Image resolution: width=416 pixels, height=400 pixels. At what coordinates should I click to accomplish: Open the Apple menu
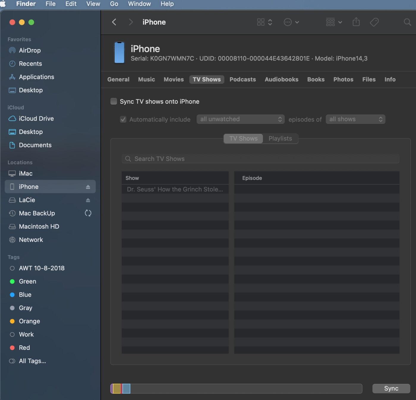click(3, 4)
